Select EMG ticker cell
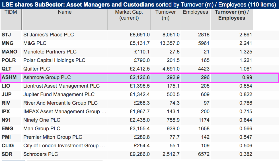279x161 pixels. click(7, 129)
